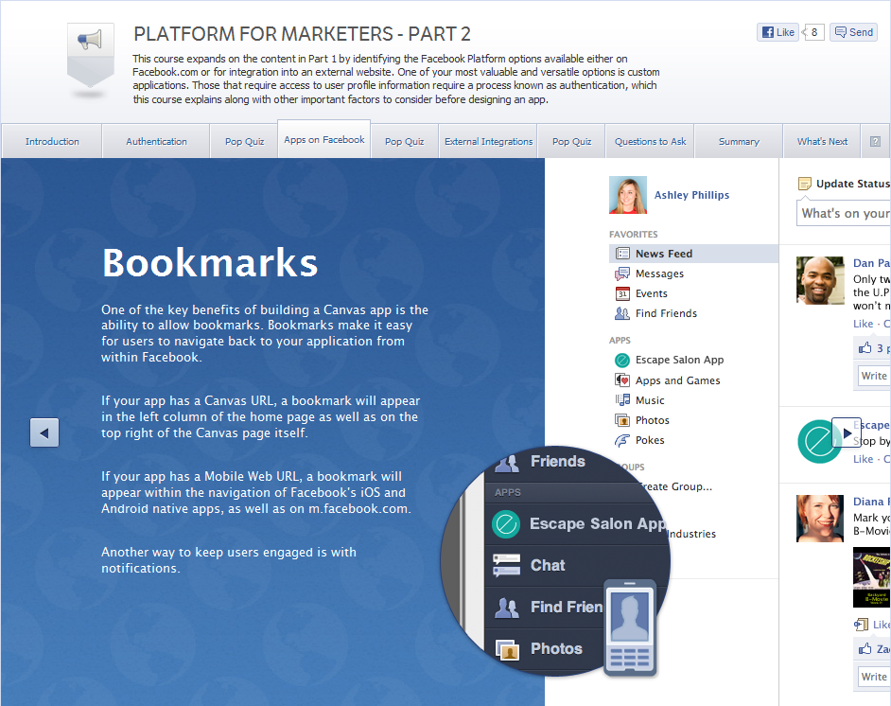Open the Pop Quiz tab before External Integrations
891x706 pixels.
point(404,142)
